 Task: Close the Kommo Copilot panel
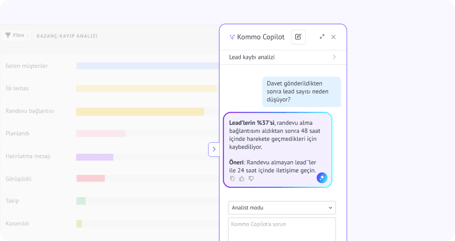point(334,37)
